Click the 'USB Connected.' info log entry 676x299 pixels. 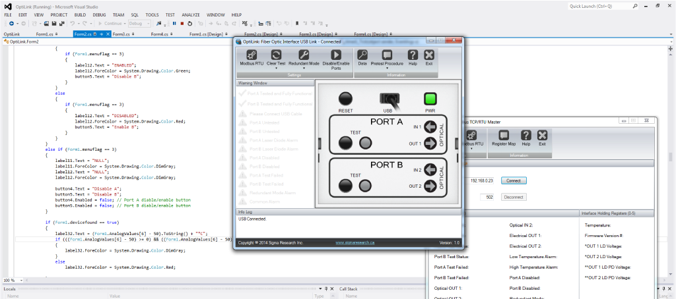coord(252,219)
